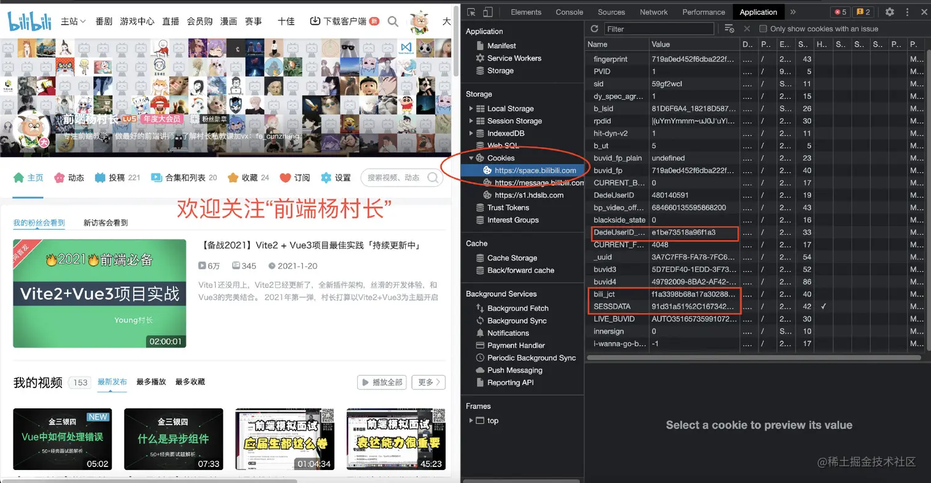
Task: Sort videos by 最多播放
Action: [x=151, y=382]
